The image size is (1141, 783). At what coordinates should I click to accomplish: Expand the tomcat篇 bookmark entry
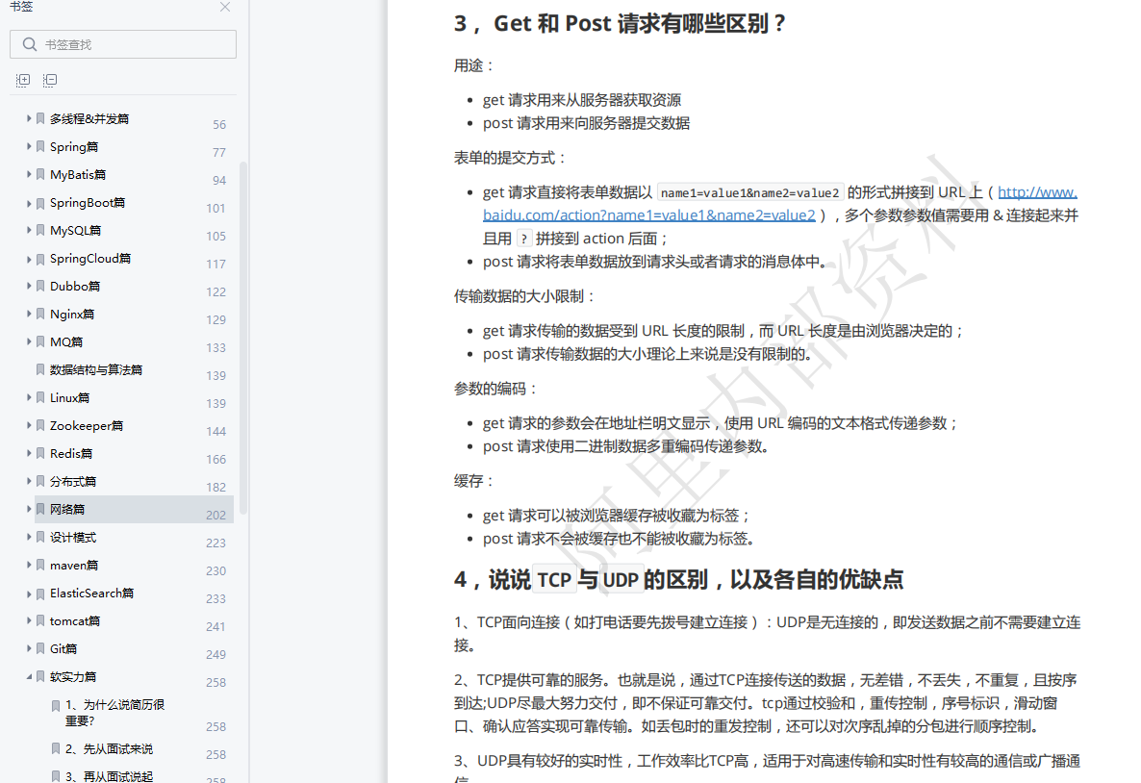(x=28, y=620)
